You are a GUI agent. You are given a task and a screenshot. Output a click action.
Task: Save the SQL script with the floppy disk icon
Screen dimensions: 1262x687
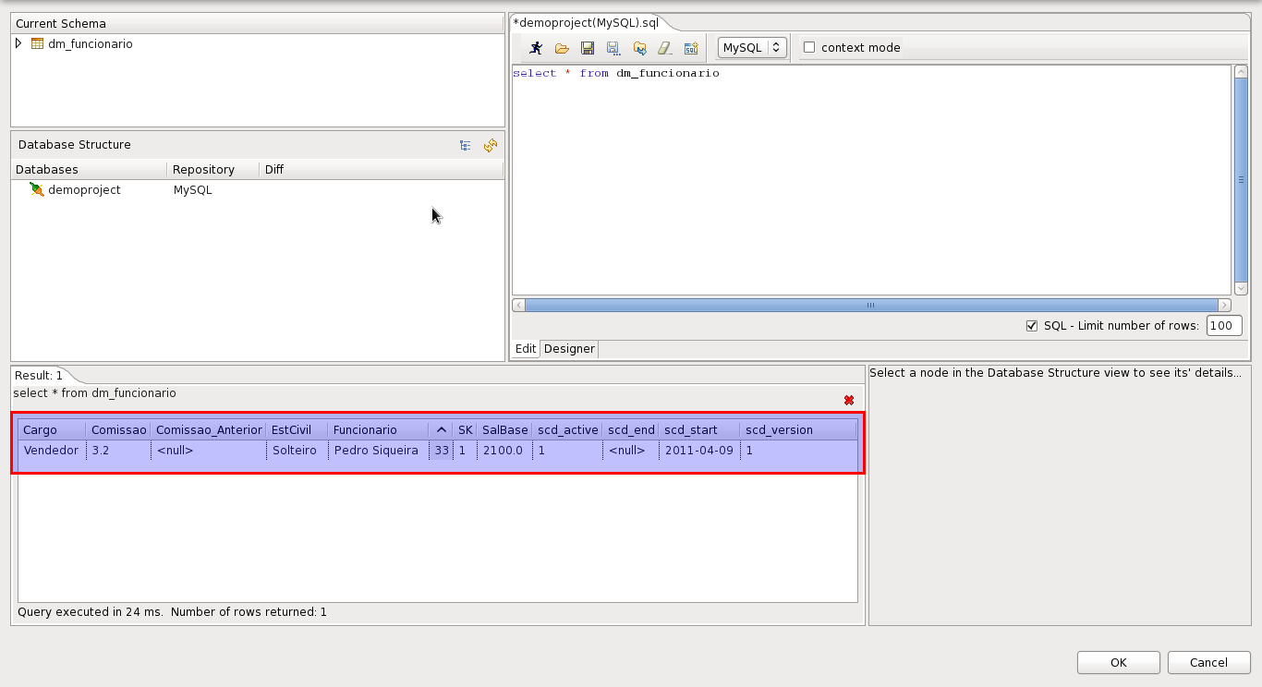pyautogui.click(x=587, y=48)
